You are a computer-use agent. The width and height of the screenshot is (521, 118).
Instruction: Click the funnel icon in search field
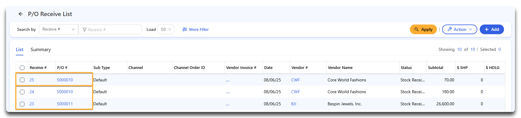click(x=85, y=30)
